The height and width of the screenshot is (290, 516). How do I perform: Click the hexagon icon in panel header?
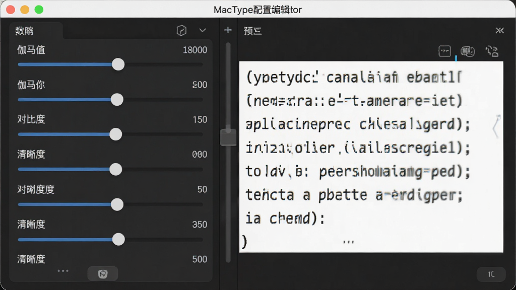[x=181, y=31]
